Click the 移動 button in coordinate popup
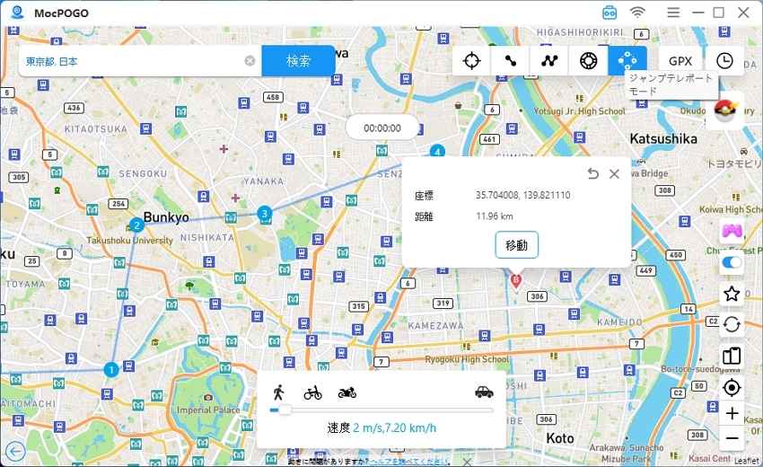 (x=516, y=244)
